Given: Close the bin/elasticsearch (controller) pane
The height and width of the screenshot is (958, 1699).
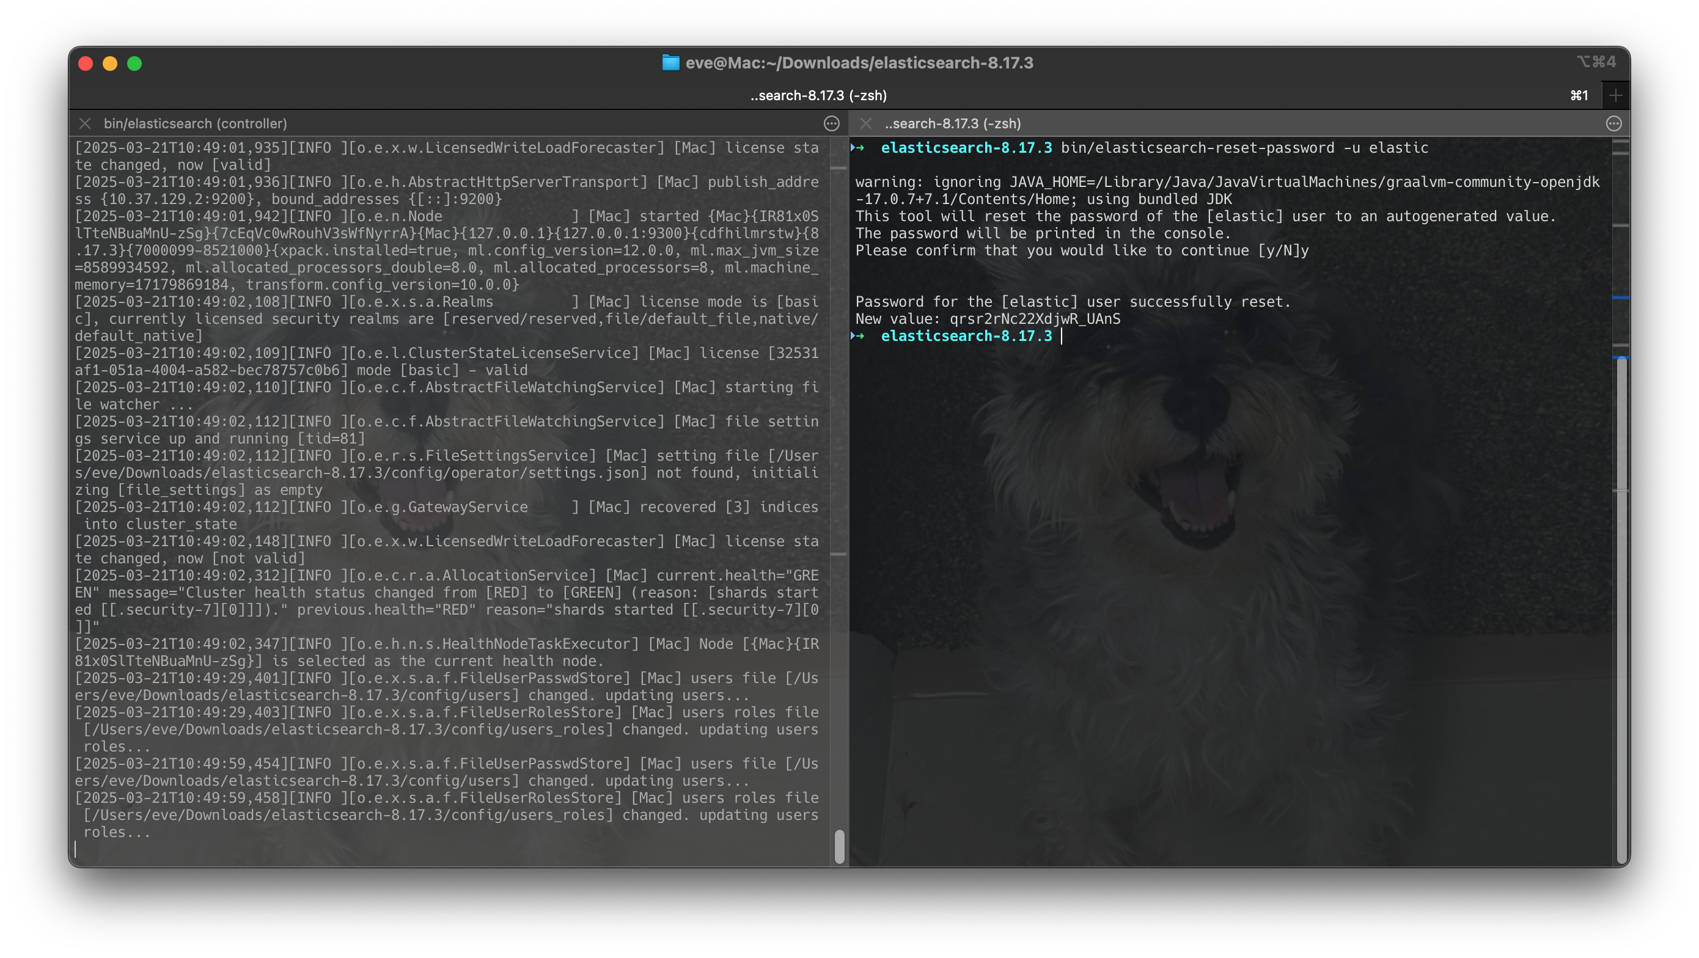Looking at the screenshot, I should [x=84, y=123].
